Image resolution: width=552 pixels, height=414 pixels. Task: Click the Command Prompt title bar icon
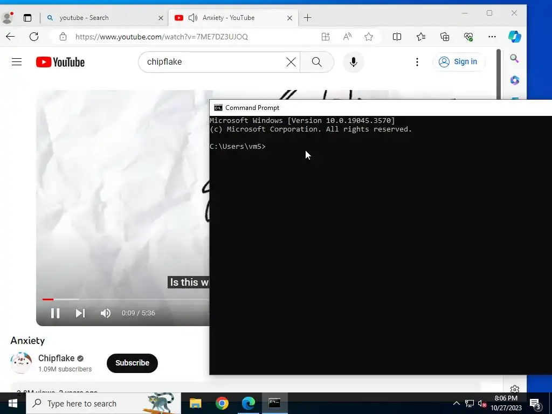point(218,108)
